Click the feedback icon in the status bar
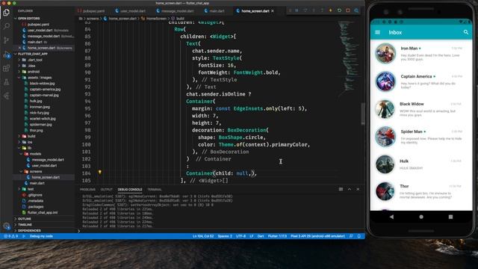The width and height of the screenshot is (478, 269). click(x=351, y=236)
